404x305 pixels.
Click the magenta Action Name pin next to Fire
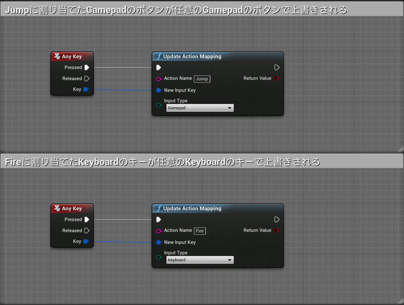click(159, 231)
